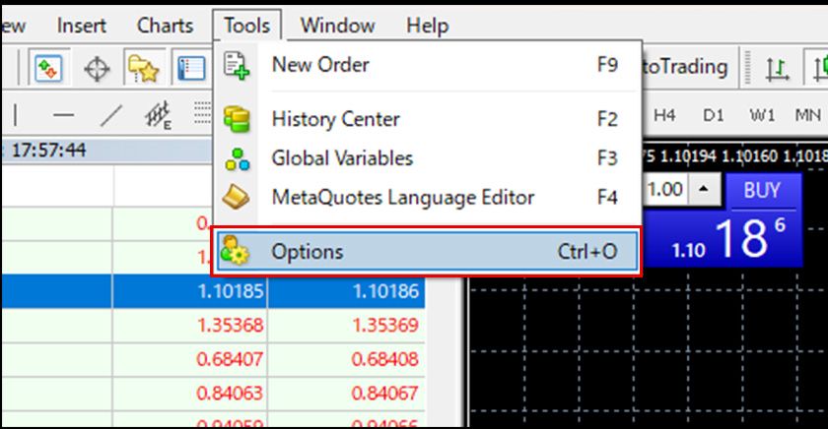Screen dimensions: 828x429
Task: Open Options from the Tools menu
Action: [x=425, y=251]
